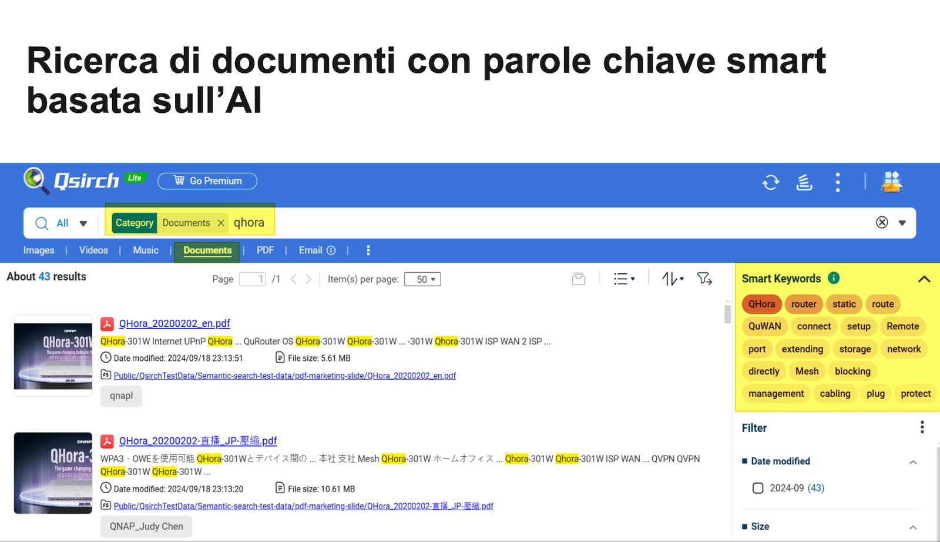Click the page number input box

(x=253, y=279)
